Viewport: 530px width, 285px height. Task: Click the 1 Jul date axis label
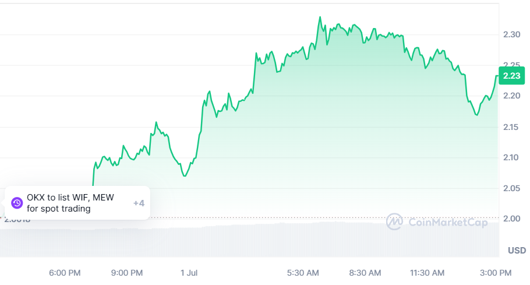pyautogui.click(x=190, y=272)
